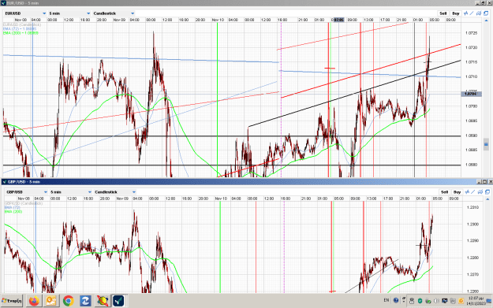Click Nov 09 date label on GBP/USD axis
This screenshot has width=493, height=308.
[122, 199]
